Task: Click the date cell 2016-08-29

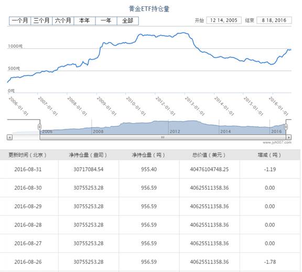Action: point(28,206)
